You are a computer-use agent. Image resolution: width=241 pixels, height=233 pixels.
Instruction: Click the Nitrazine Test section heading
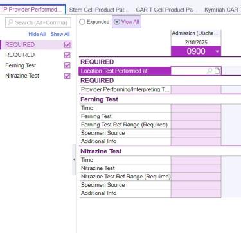click(101, 151)
